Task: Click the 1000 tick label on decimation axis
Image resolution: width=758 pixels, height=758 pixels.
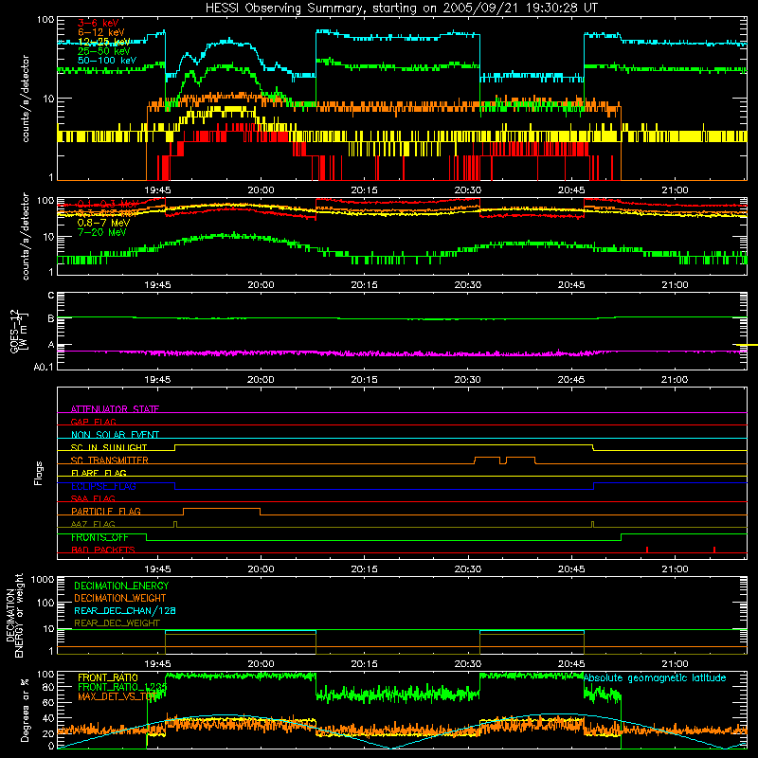Action: tap(43, 579)
